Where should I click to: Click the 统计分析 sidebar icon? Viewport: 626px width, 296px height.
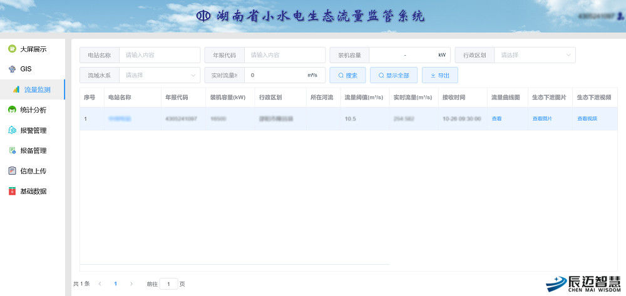tap(12, 110)
